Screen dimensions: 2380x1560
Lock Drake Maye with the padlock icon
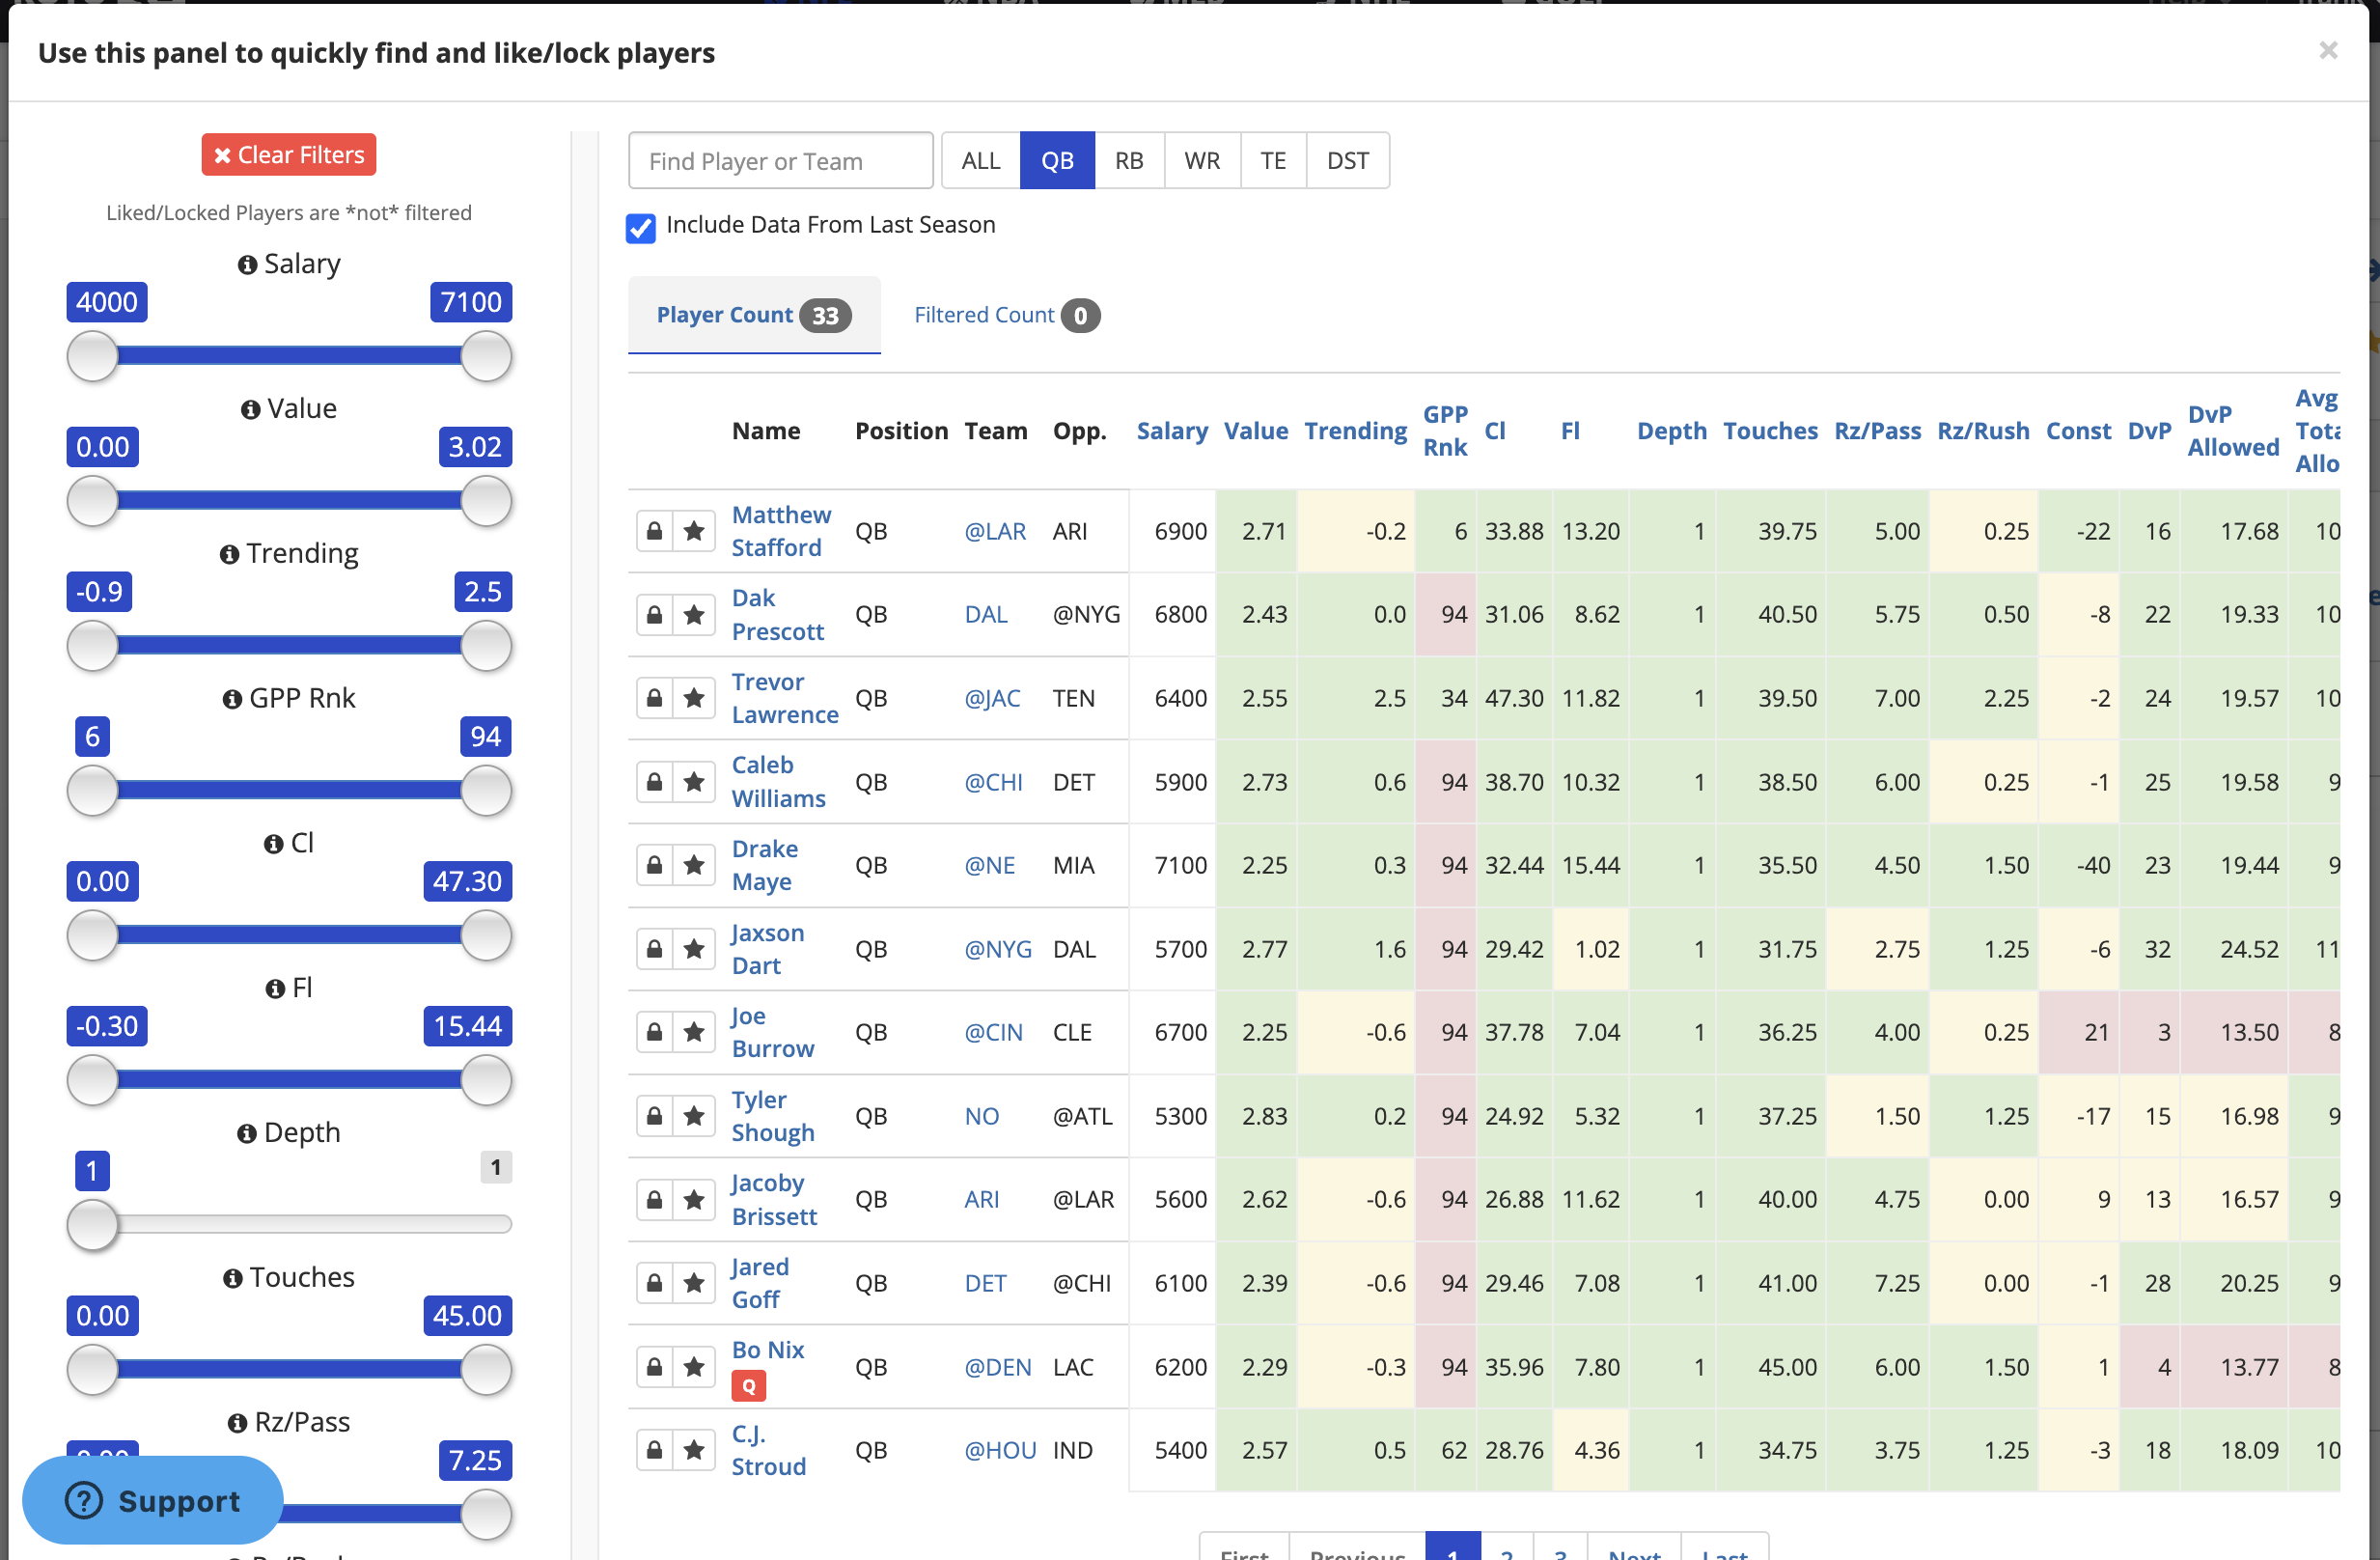654,865
